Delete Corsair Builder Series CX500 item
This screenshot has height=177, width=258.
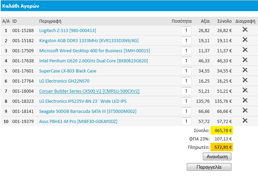pyautogui.click(x=245, y=90)
